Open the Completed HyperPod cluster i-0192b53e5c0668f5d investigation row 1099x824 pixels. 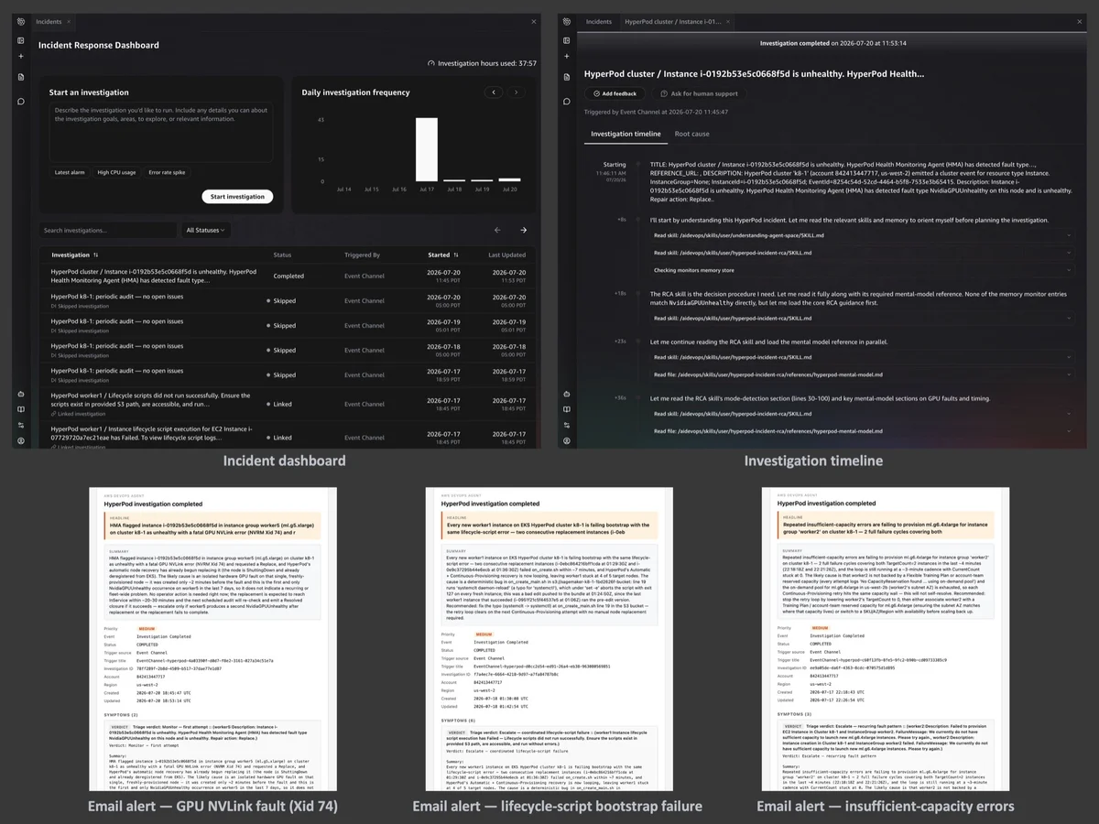[x=288, y=276]
